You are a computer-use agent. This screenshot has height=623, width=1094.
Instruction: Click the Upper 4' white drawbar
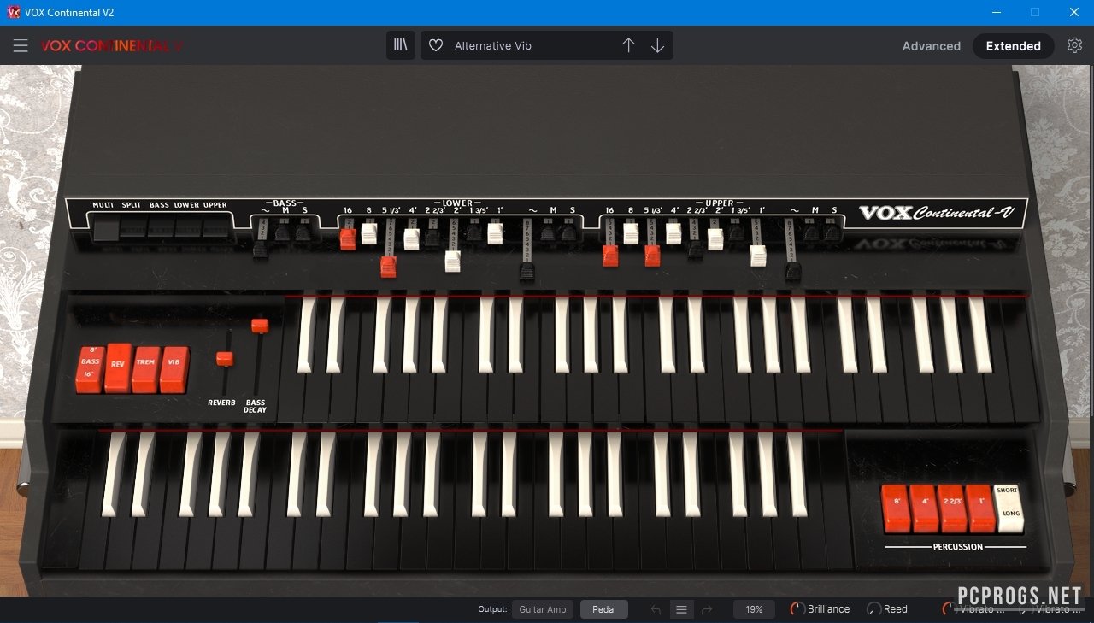pos(673,233)
